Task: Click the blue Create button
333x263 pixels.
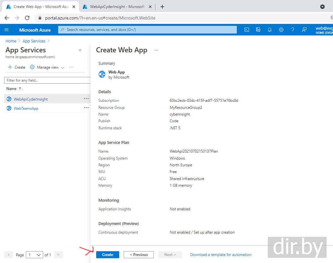Action: tap(107, 255)
